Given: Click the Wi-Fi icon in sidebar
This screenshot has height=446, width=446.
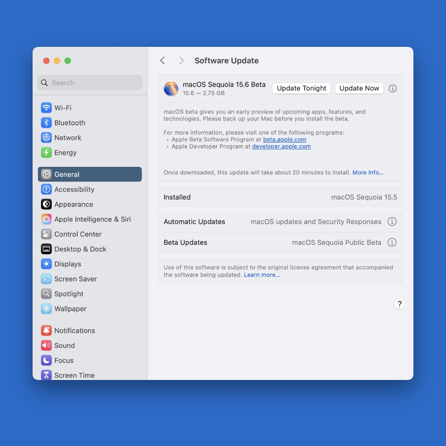Looking at the screenshot, I should (x=46, y=108).
